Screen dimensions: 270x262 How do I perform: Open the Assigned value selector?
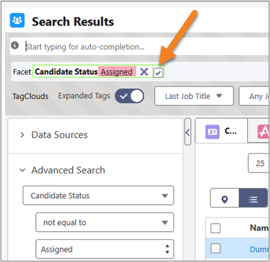point(105,249)
